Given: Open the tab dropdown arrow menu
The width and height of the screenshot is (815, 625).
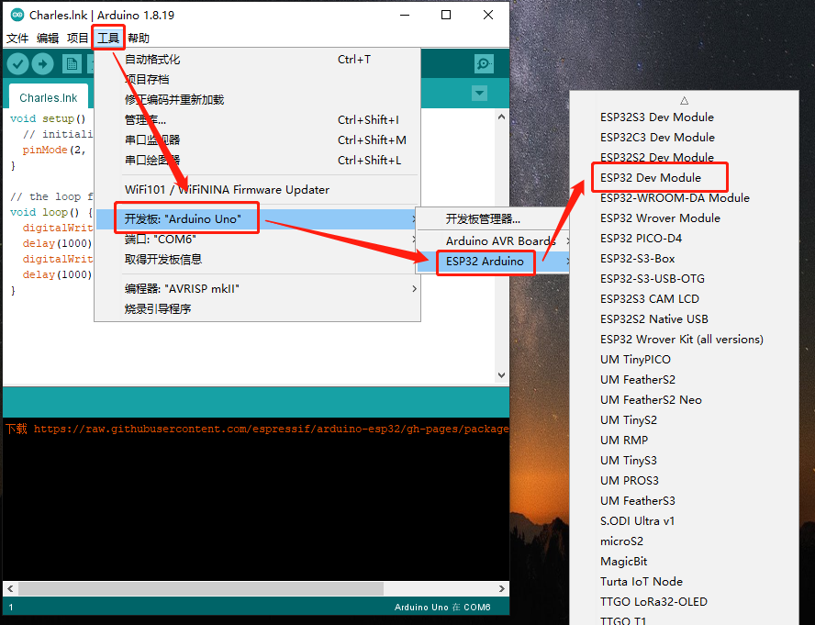Looking at the screenshot, I should [x=479, y=94].
